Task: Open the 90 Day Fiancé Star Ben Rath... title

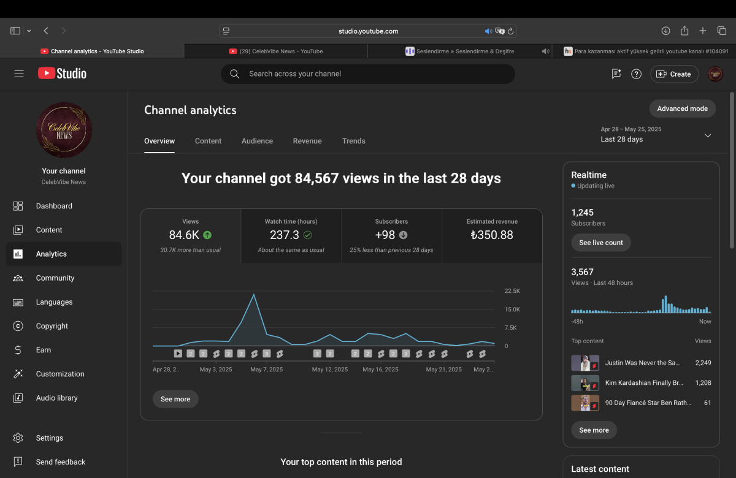Action: tap(648, 403)
